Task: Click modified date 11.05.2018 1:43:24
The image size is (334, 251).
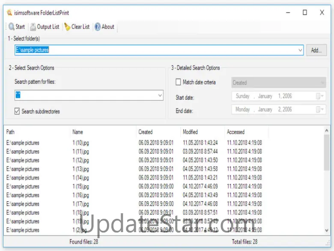Action: (200, 142)
